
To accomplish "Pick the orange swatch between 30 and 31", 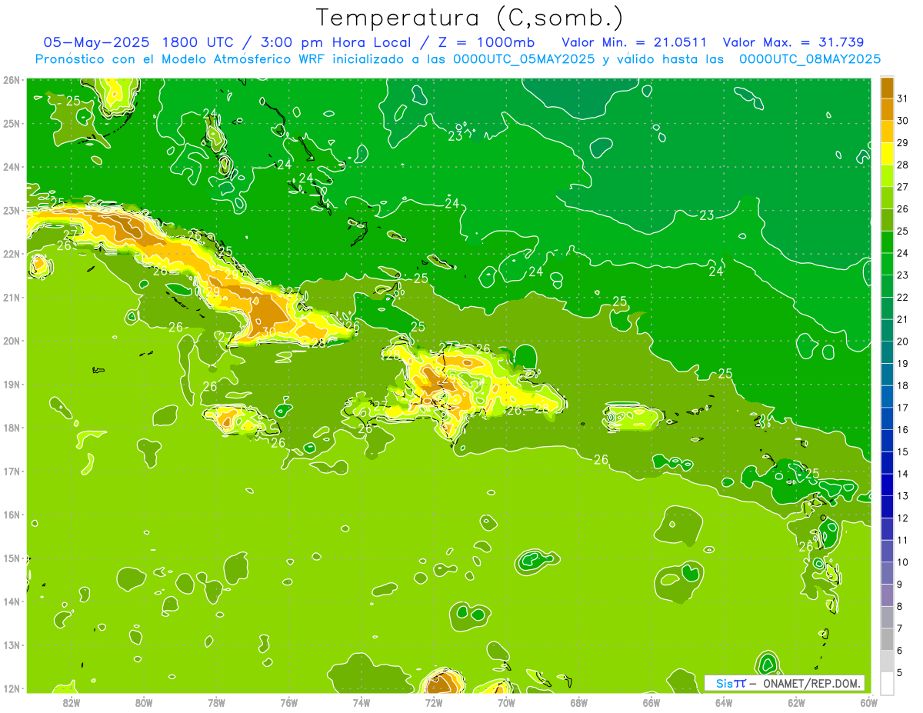I will (887, 108).
